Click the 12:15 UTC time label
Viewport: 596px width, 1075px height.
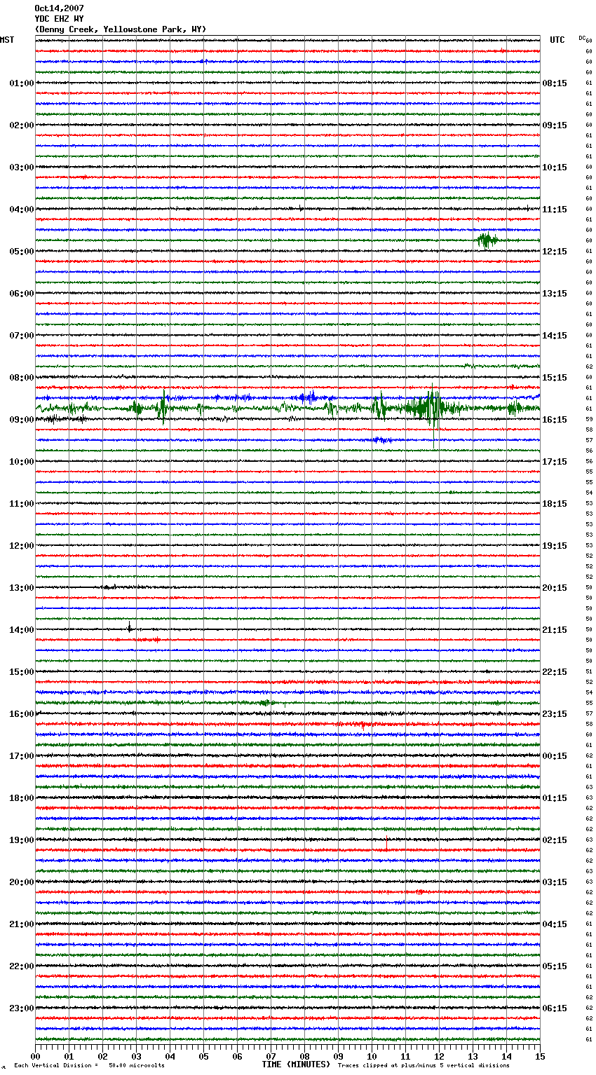[x=555, y=252]
